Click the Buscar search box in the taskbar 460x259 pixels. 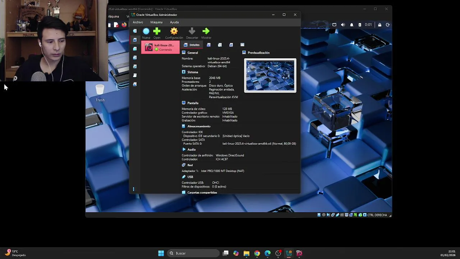tap(193, 253)
